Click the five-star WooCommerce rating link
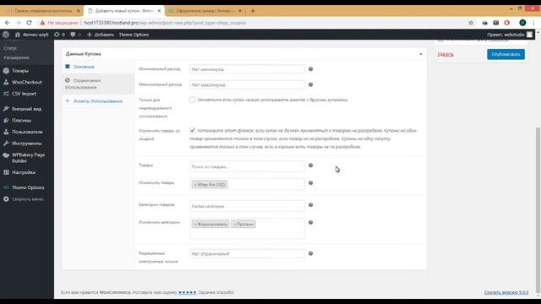541x304 pixels. [x=188, y=292]
